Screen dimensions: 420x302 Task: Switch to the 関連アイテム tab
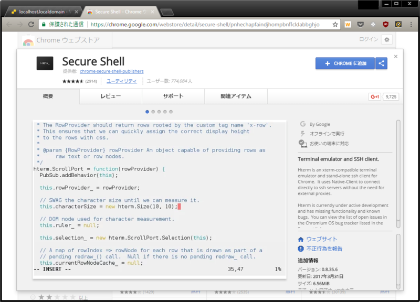pos(236,96)
